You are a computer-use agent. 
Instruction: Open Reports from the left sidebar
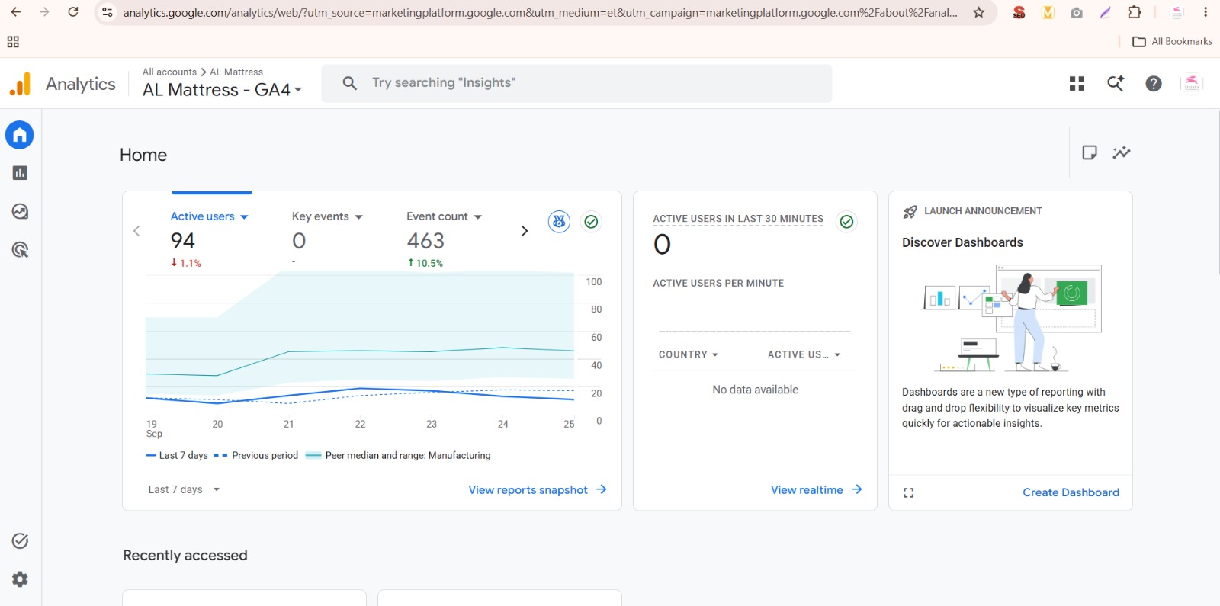(20, 173)
